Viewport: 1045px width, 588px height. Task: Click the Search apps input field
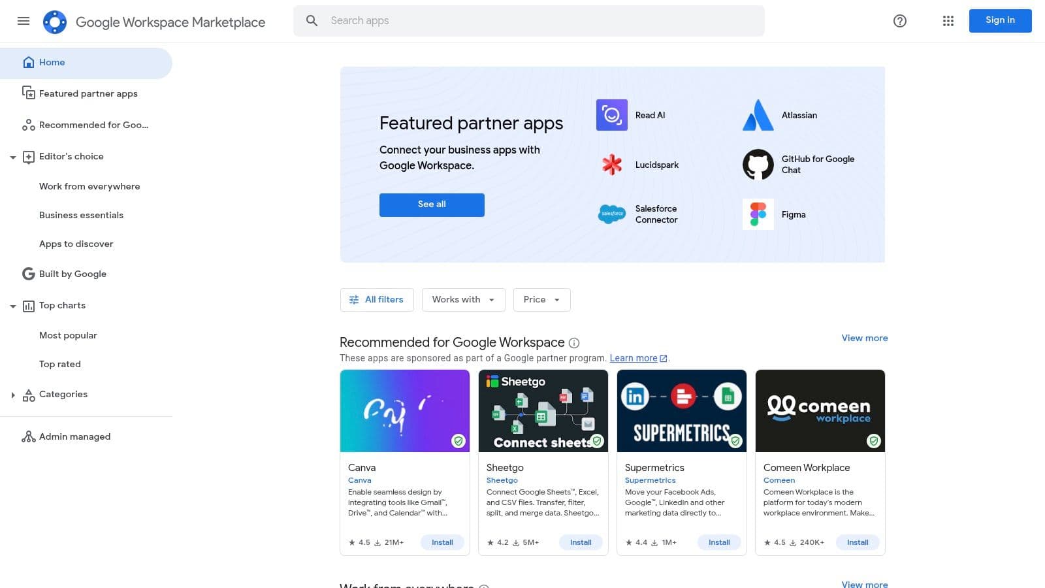click(x=529, y=20)
